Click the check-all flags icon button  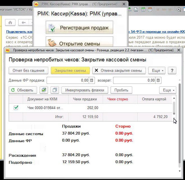tap(44, 90)
